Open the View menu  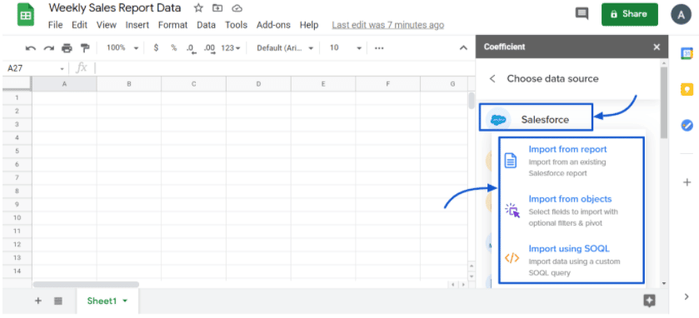(106, 25)
